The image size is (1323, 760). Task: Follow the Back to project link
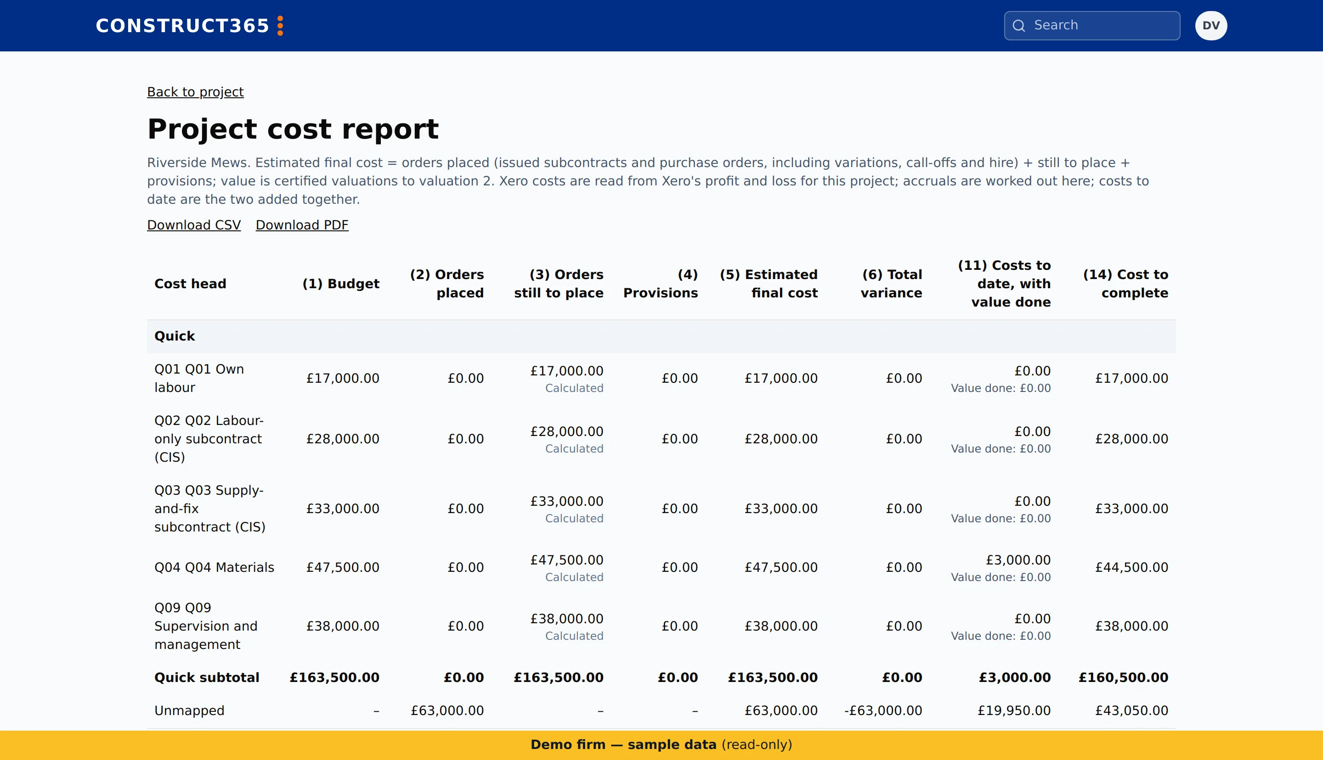tap(195, 92)
